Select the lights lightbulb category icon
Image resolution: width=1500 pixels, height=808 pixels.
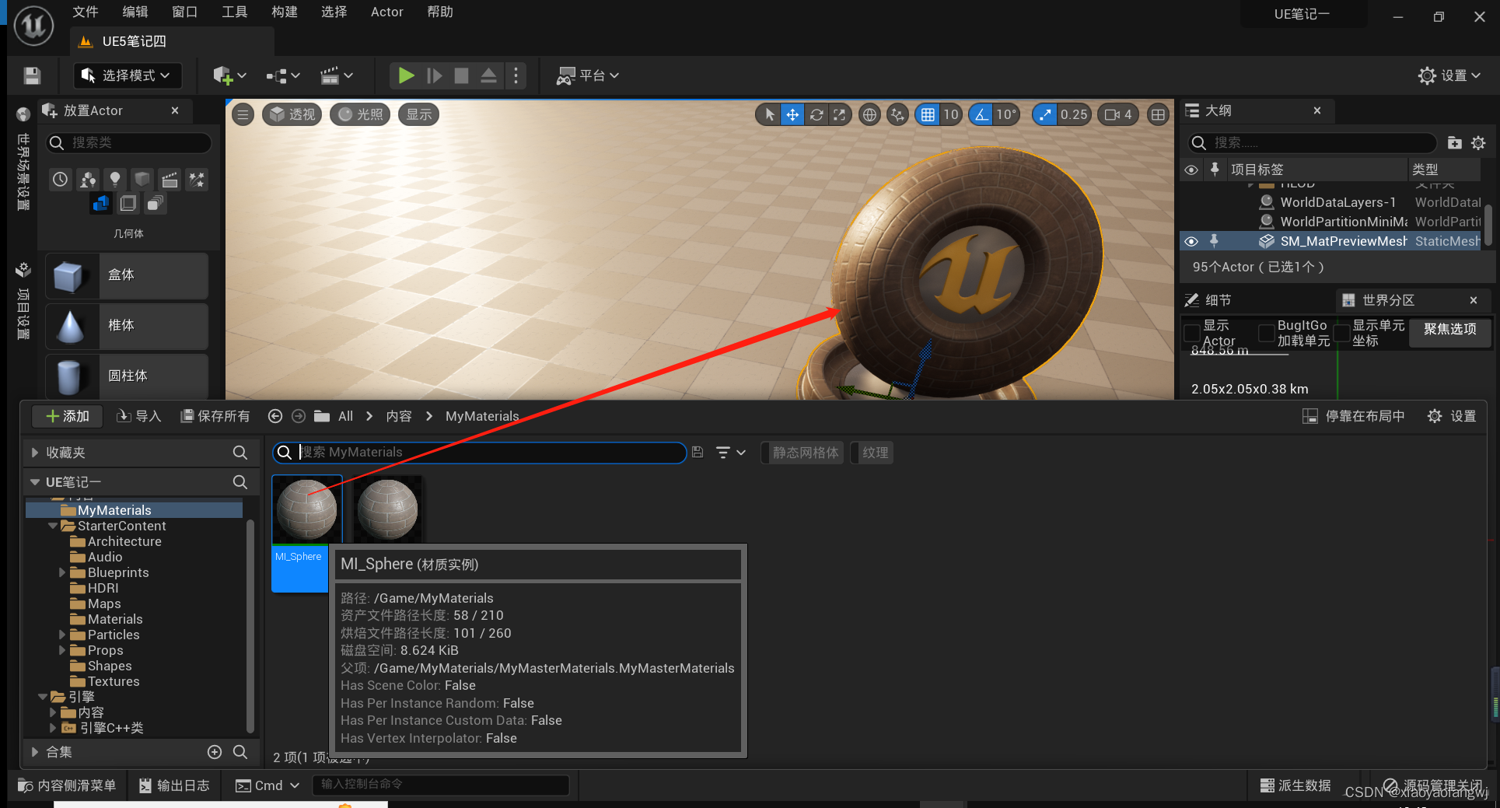[x=115, y=180]
